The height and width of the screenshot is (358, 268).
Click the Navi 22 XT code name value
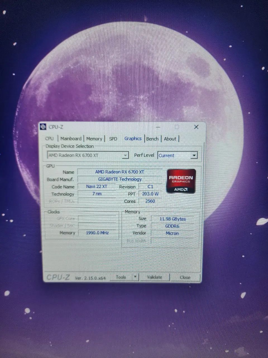tap(97, 186)
